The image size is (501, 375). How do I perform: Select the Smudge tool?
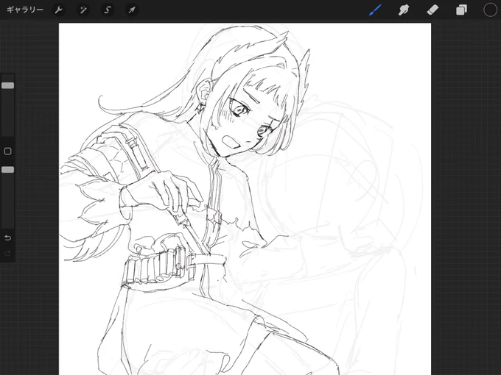404,10
